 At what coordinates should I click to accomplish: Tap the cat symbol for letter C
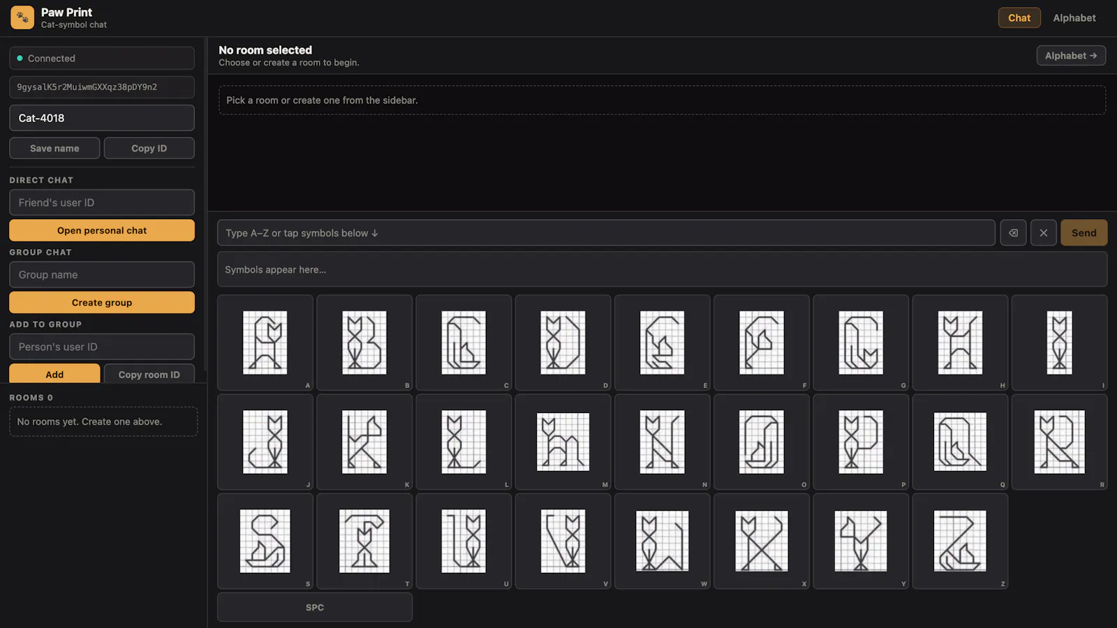coord(464,343)
